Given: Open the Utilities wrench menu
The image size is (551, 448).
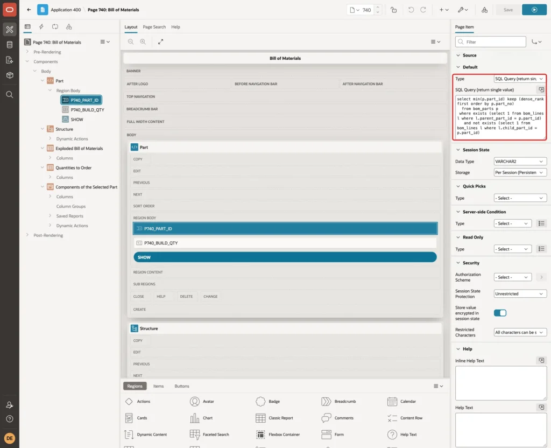Looking at the screenshot, I should pyautogui.click(x=463, y=10).
